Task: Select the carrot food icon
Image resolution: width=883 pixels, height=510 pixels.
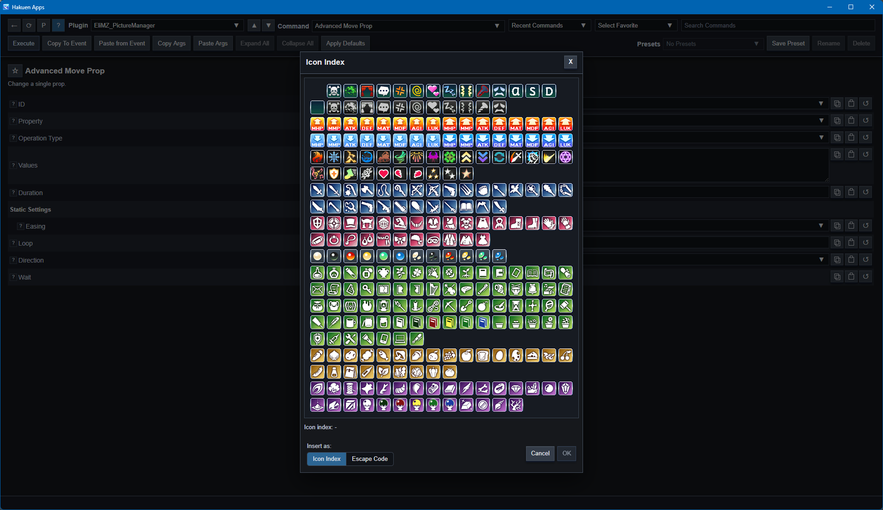Action: [317, 355]
